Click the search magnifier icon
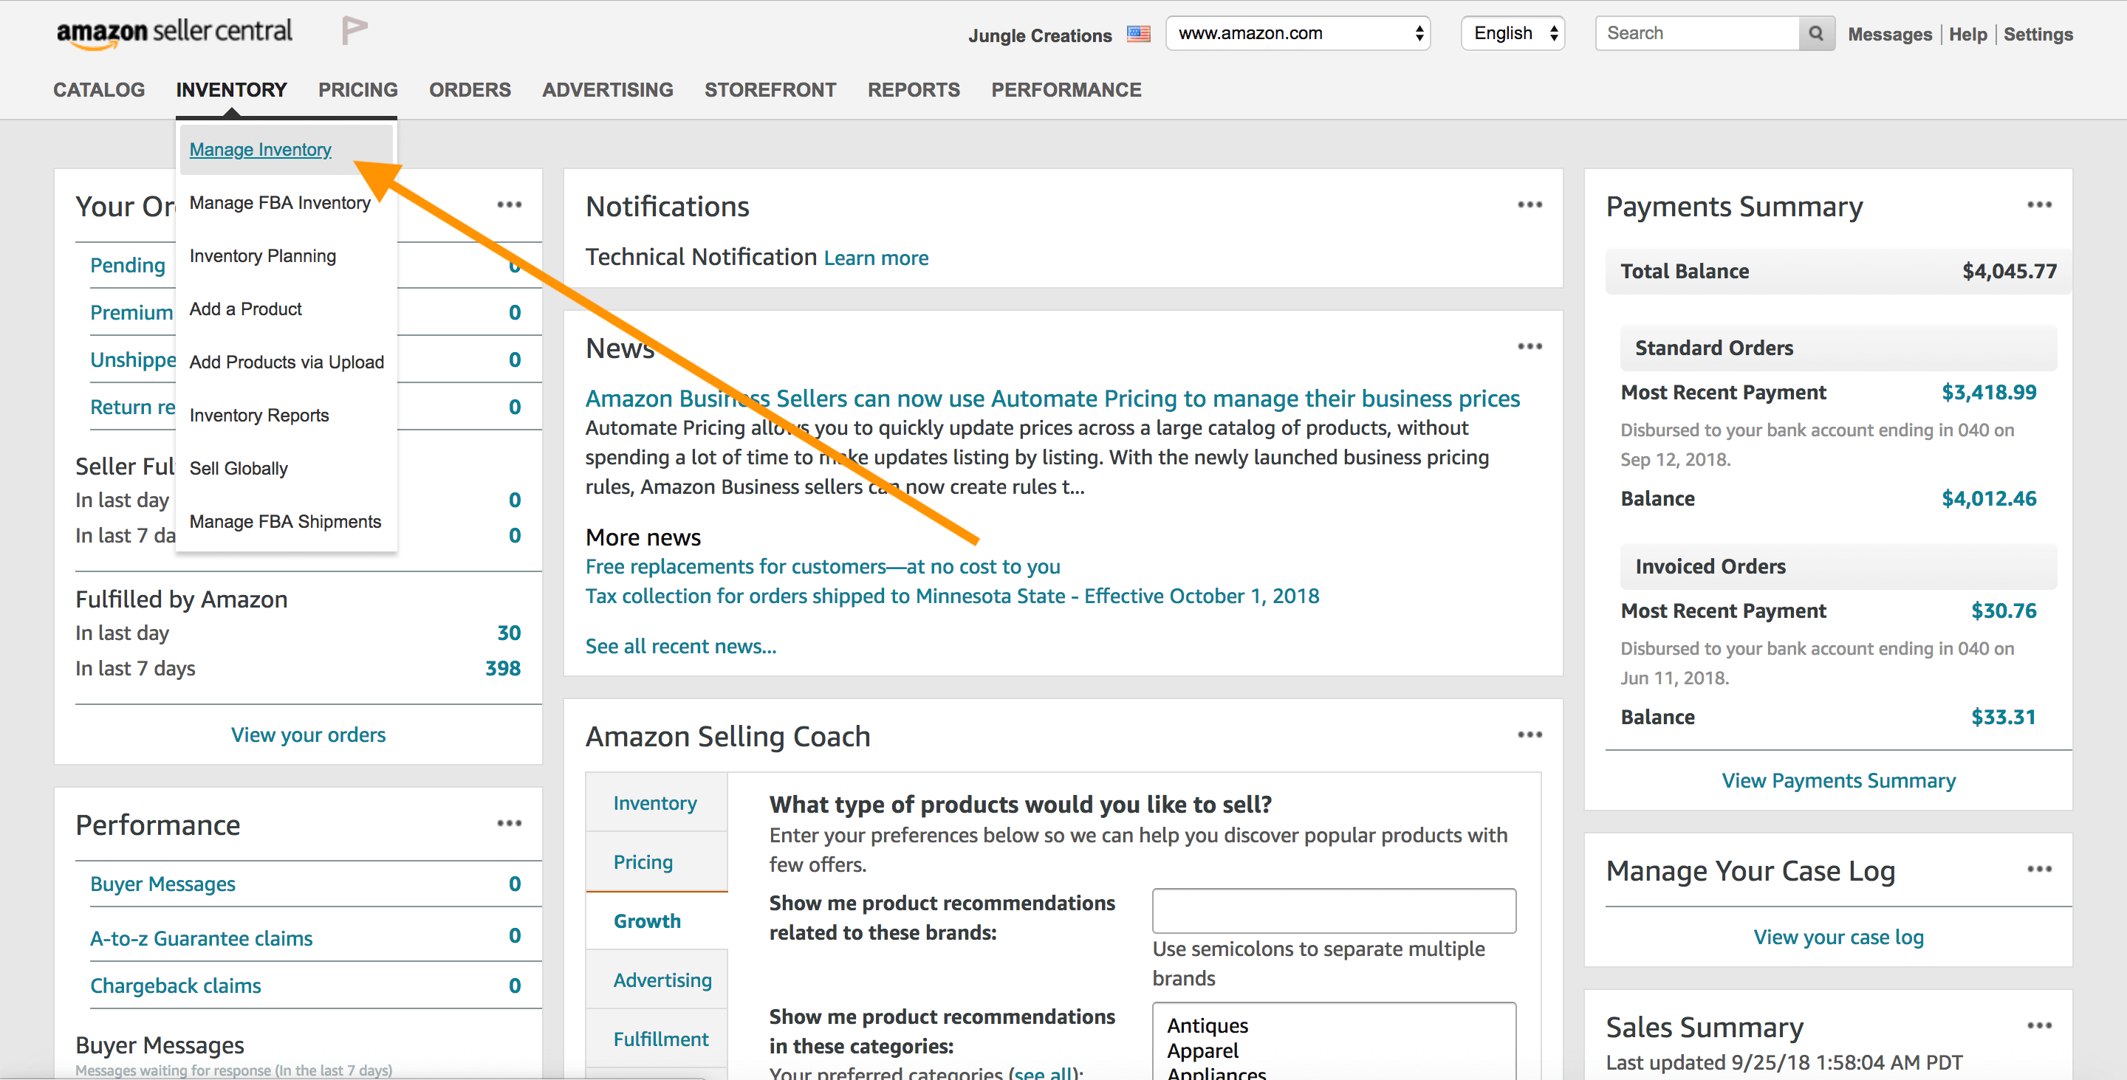 [1816, 34]
